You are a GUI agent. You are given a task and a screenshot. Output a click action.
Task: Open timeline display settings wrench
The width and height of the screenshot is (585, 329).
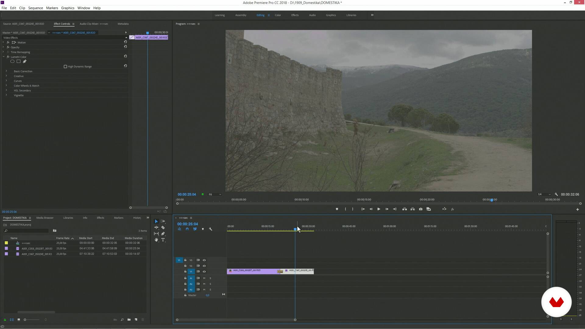(x=211, y=229)
